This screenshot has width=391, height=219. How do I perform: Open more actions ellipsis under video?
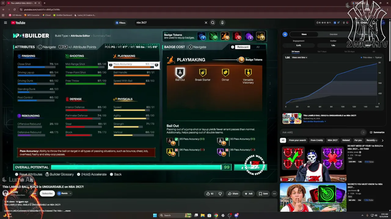tap(274, 193)
